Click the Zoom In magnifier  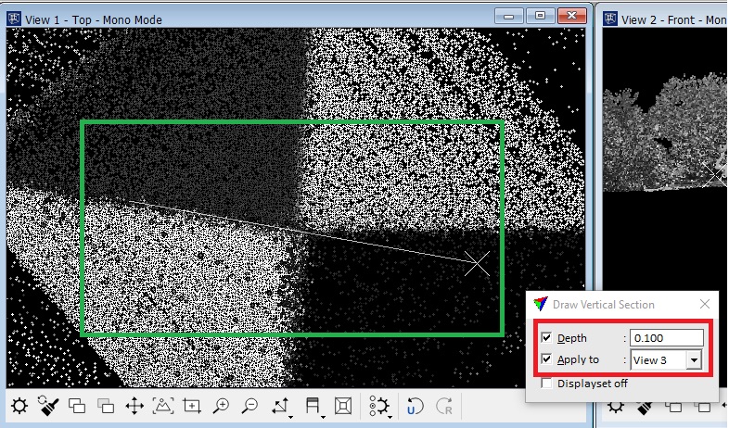click(221, 406)
